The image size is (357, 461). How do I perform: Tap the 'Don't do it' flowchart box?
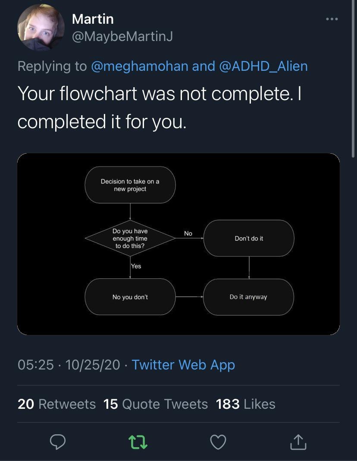[x=249, y=238]
